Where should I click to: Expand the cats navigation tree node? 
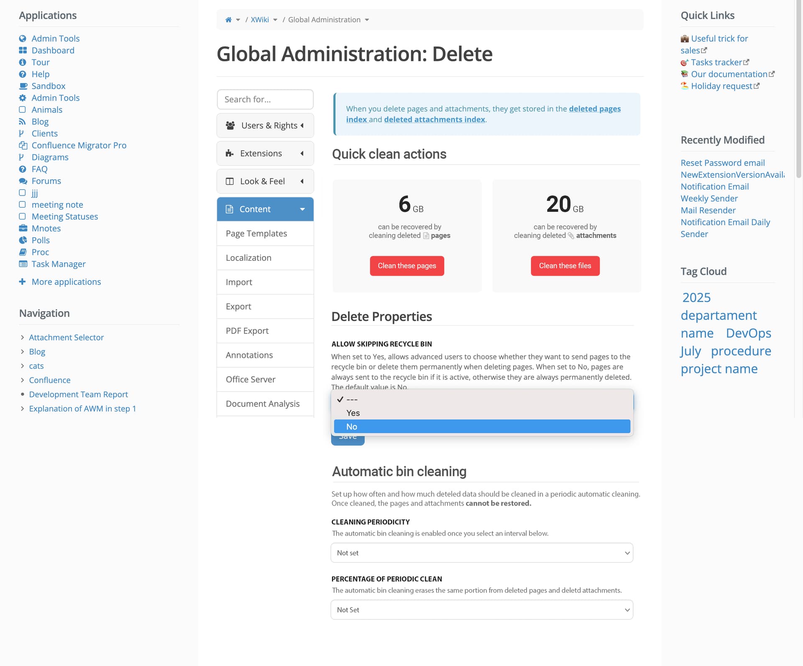coord(22,366)
